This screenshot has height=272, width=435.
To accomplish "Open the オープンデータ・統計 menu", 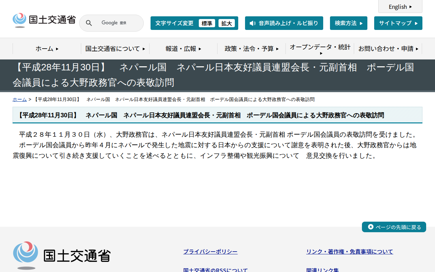I will [320, 49].
